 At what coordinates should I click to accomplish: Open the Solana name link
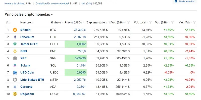[25, 66]
